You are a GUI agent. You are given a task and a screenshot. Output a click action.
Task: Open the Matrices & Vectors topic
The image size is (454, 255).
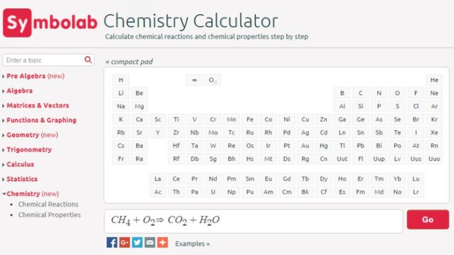pos(37,106)
